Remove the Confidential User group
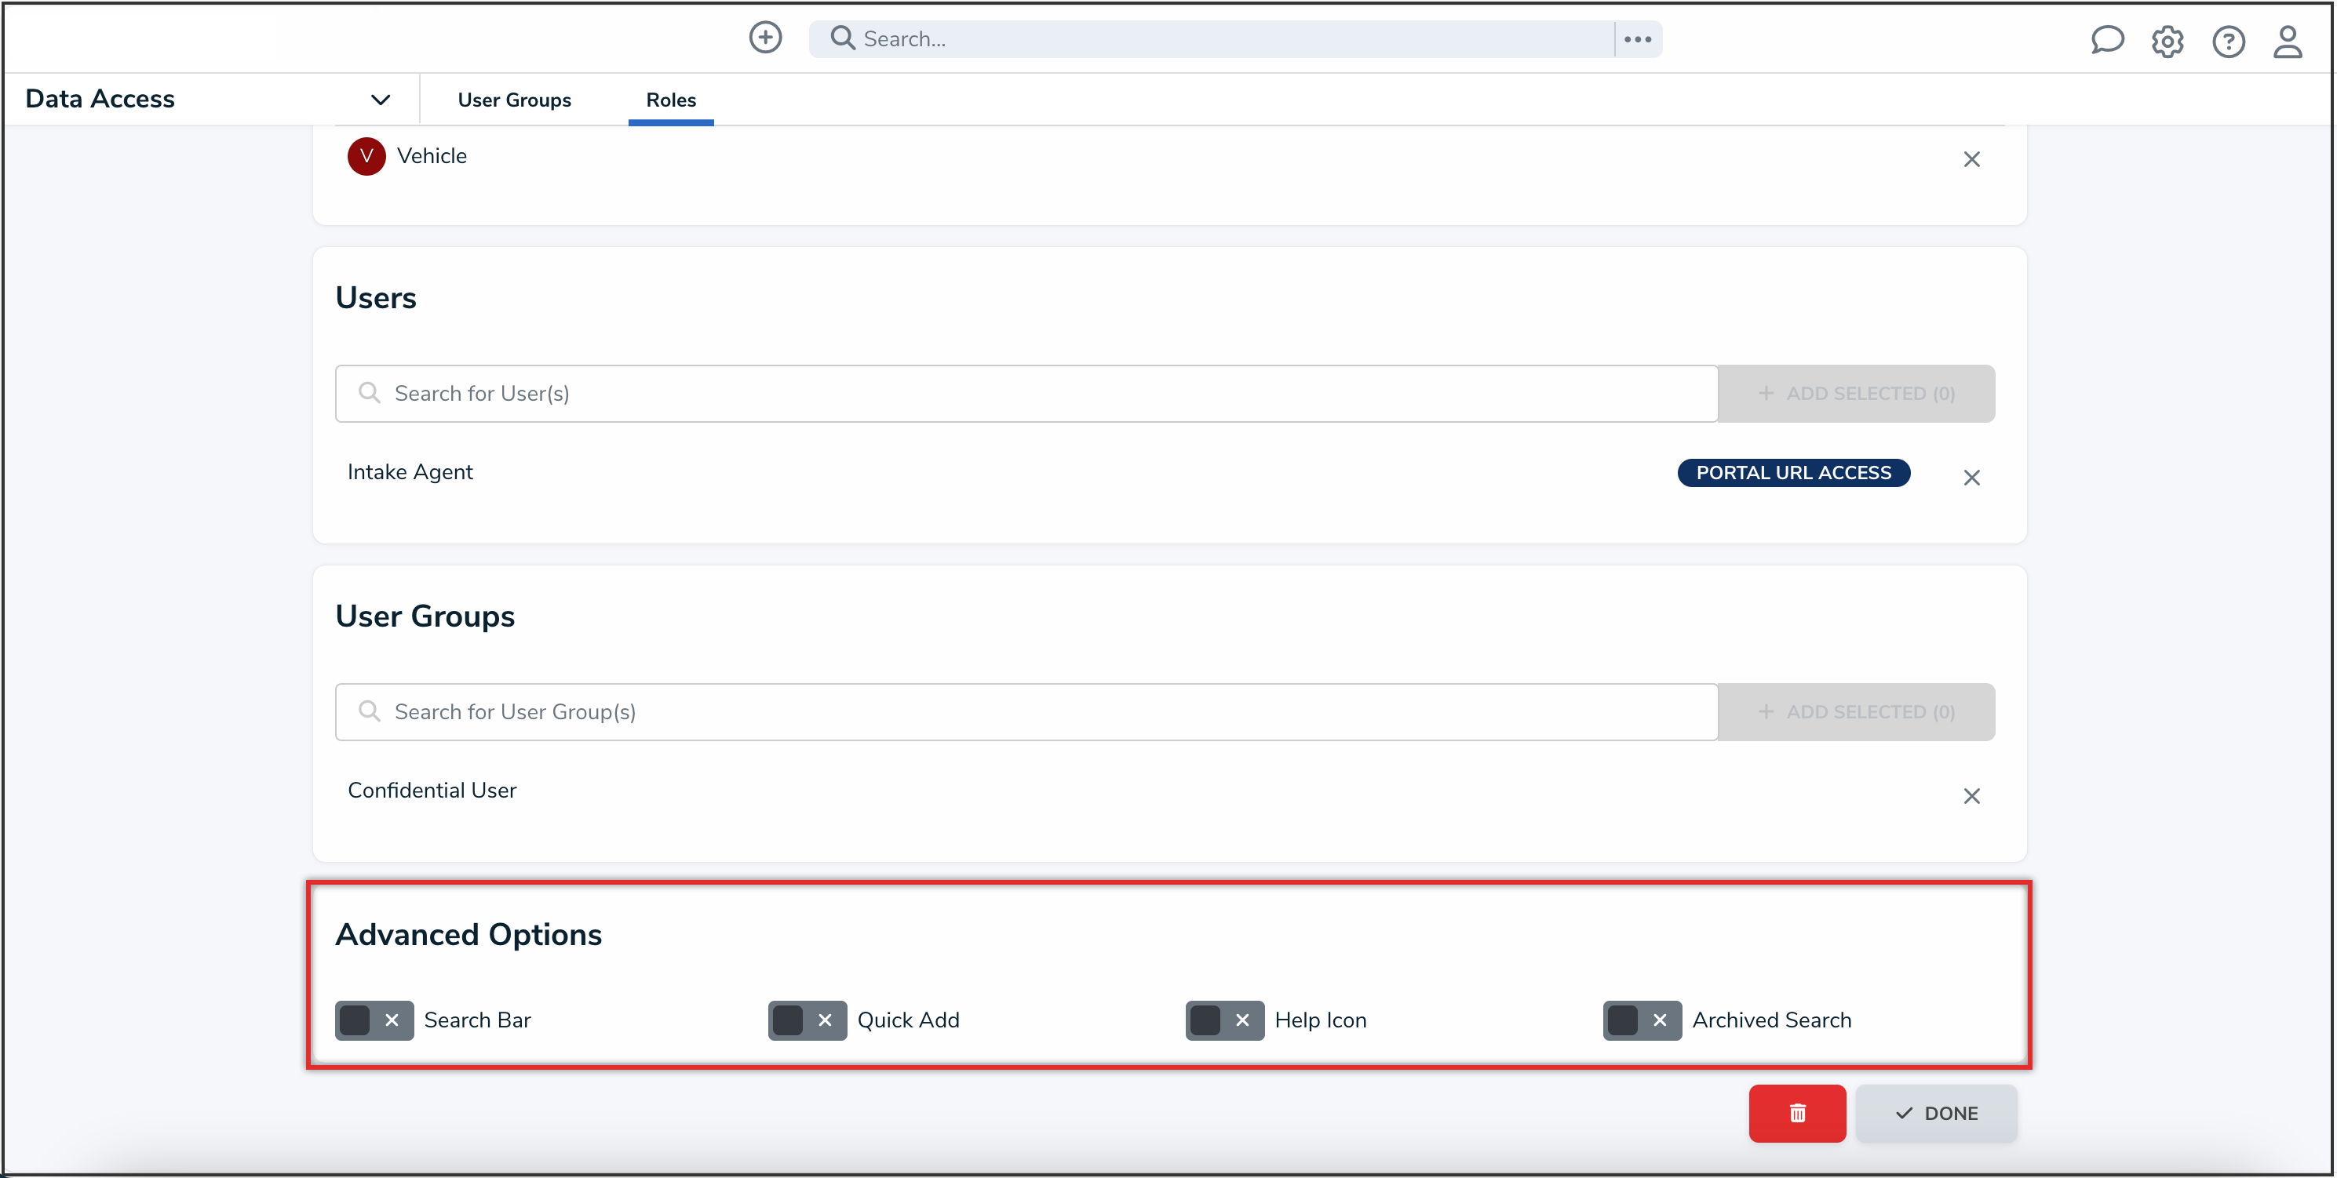The image size is (2337, 1178). (1971, 796)
